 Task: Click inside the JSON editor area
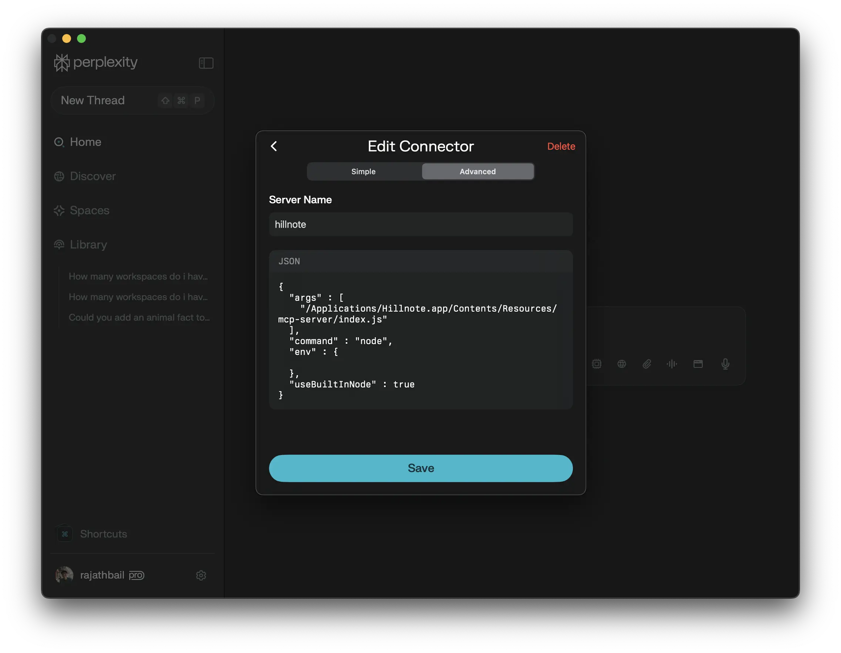tap(420, 341)
